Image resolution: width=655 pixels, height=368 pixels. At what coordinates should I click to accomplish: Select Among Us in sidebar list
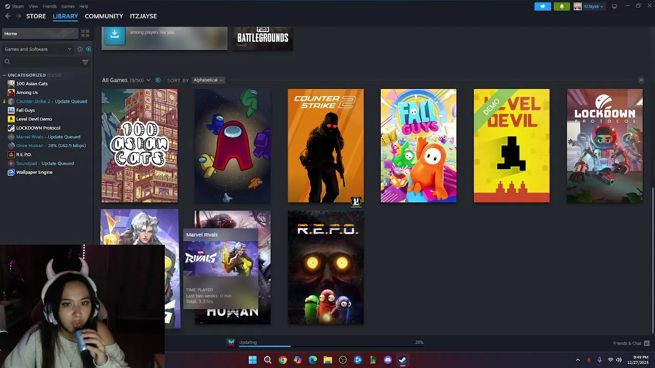[x=27, y=93]
